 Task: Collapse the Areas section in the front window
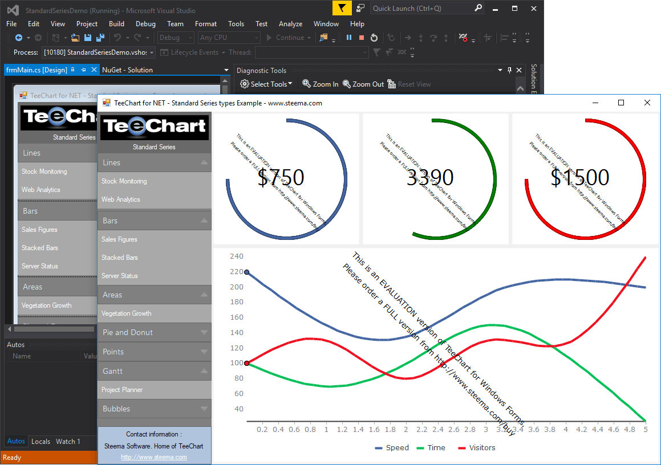click(x=204, y=295)
